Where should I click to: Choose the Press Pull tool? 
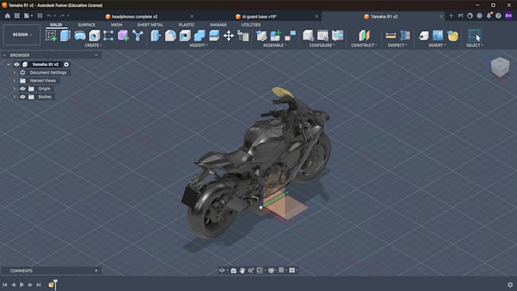point(156,36)
